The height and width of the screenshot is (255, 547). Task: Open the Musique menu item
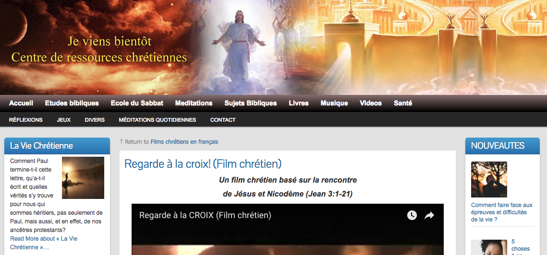click(x=334, y=103)
